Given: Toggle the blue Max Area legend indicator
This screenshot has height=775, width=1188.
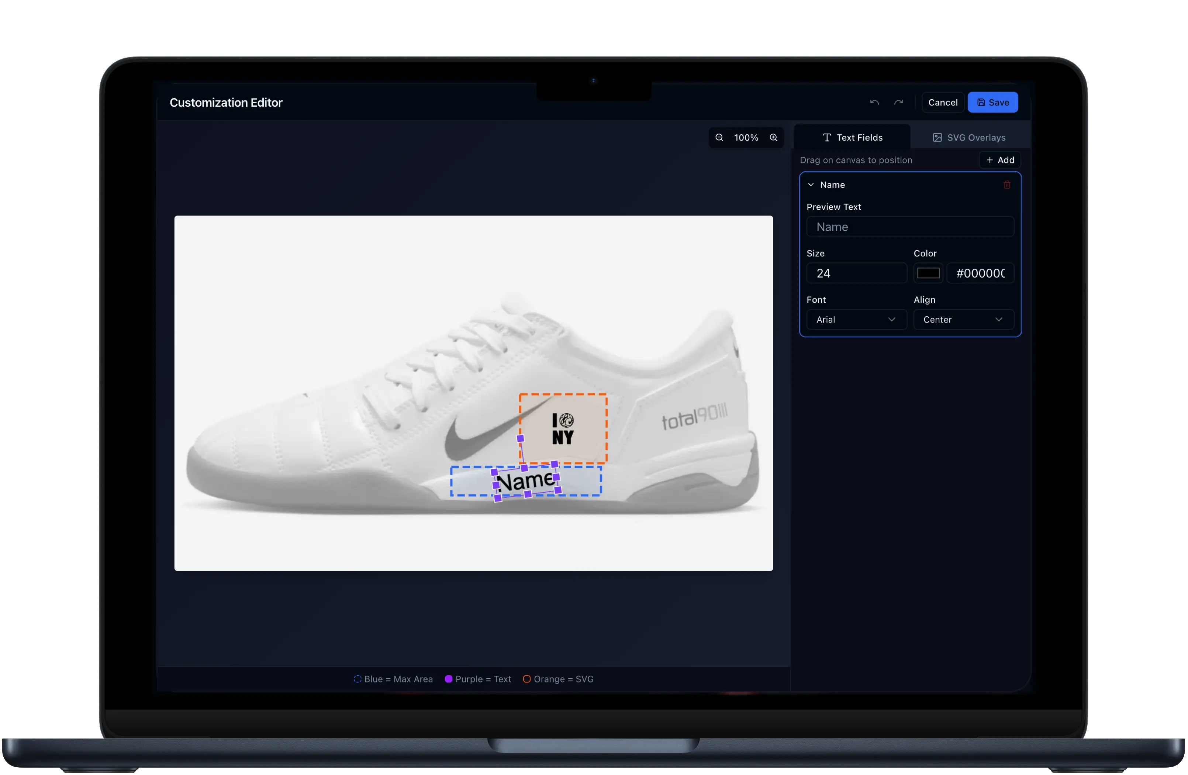Looking at the screenshot, I should coord(358,679).
